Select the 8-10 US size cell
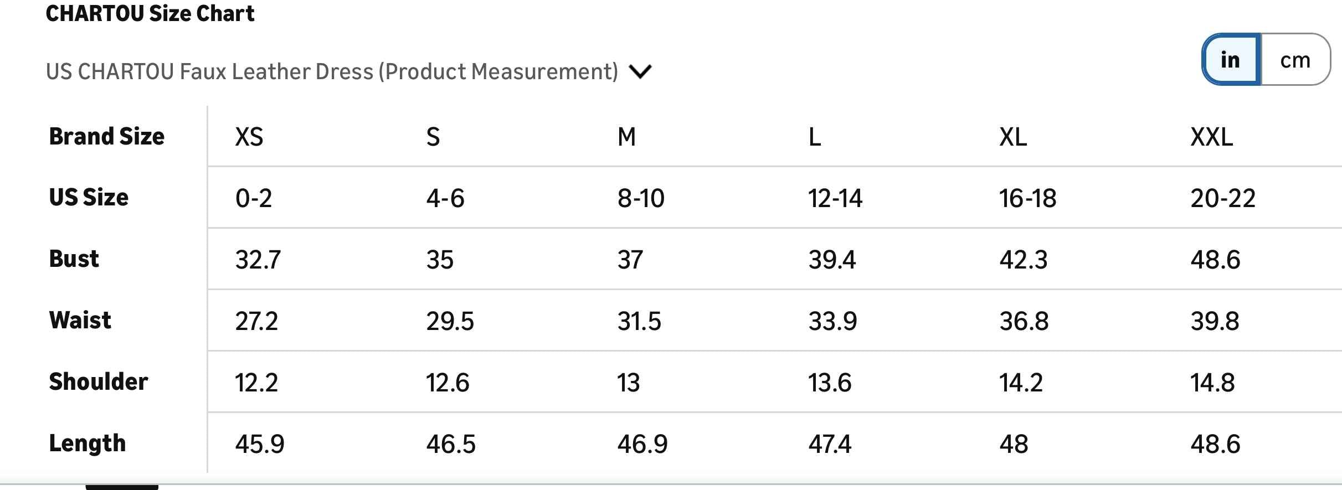 [x=641, y=198]
